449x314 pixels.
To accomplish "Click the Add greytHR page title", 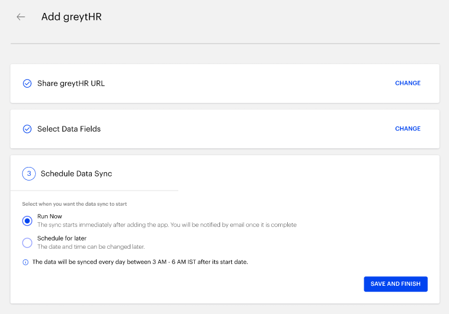I will coord(71,17).
